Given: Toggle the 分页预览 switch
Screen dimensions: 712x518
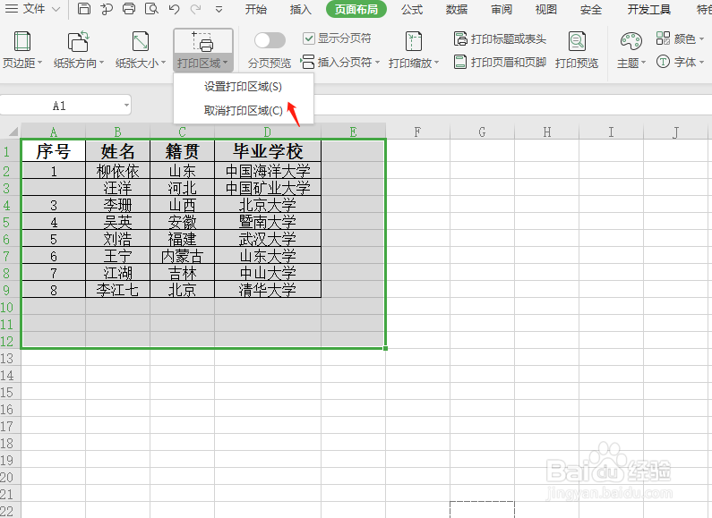Looking at the screenshot, I should pos(270,40).
